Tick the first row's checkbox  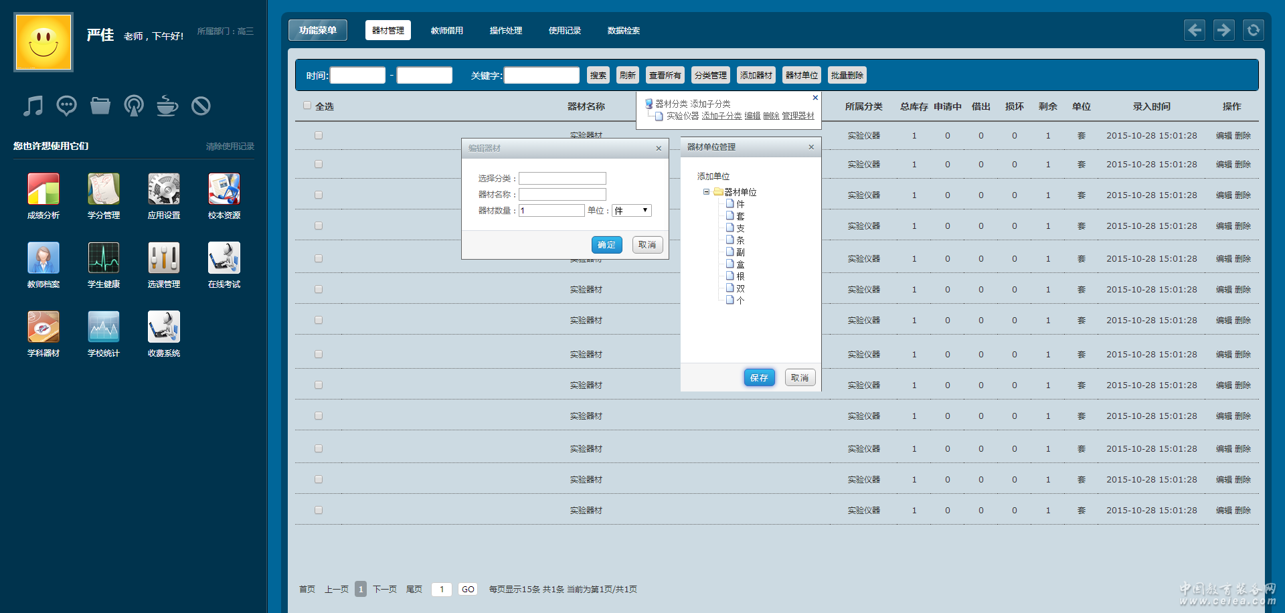pos(319,135)
